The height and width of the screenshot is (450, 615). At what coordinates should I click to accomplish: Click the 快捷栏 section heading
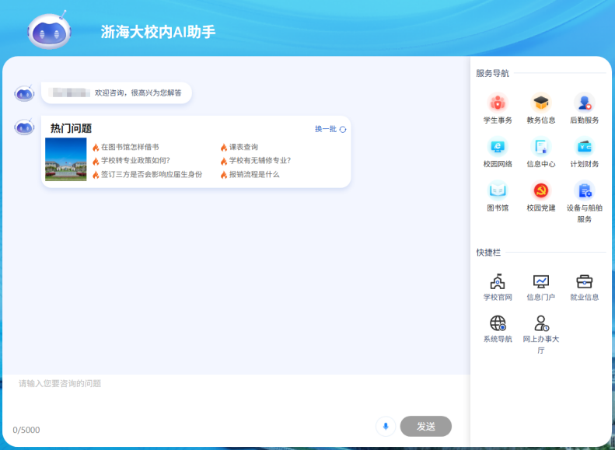point(488,253)
